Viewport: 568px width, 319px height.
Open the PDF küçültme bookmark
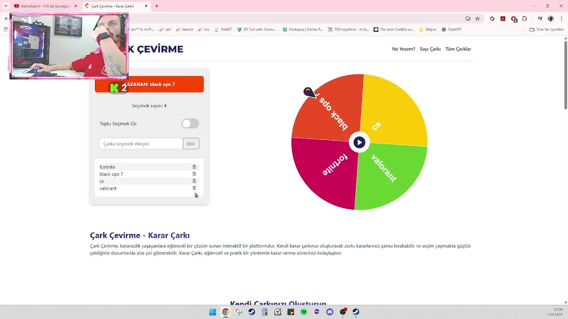pyautogui.click(x=349, y=30)
